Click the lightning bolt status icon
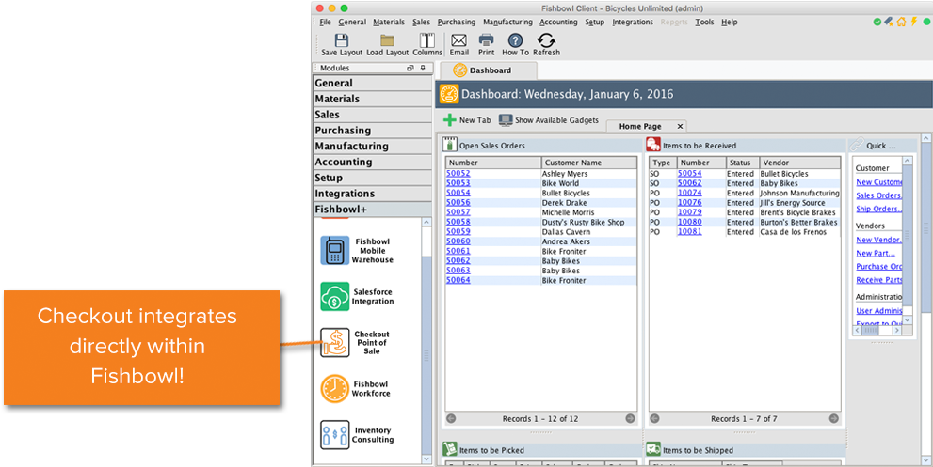The image size is (933, 467). coord(913,22)
